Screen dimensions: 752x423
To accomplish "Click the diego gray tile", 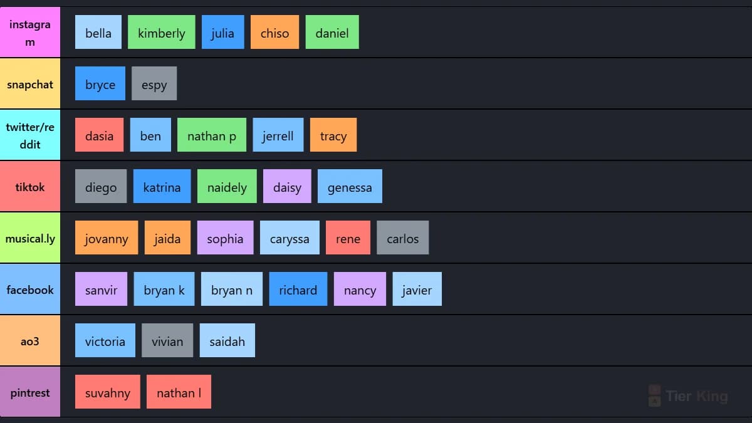I will (101, 187).
